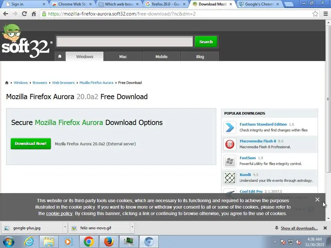
Task: Focus the soft32 search input field
Action: coord(124,41)
